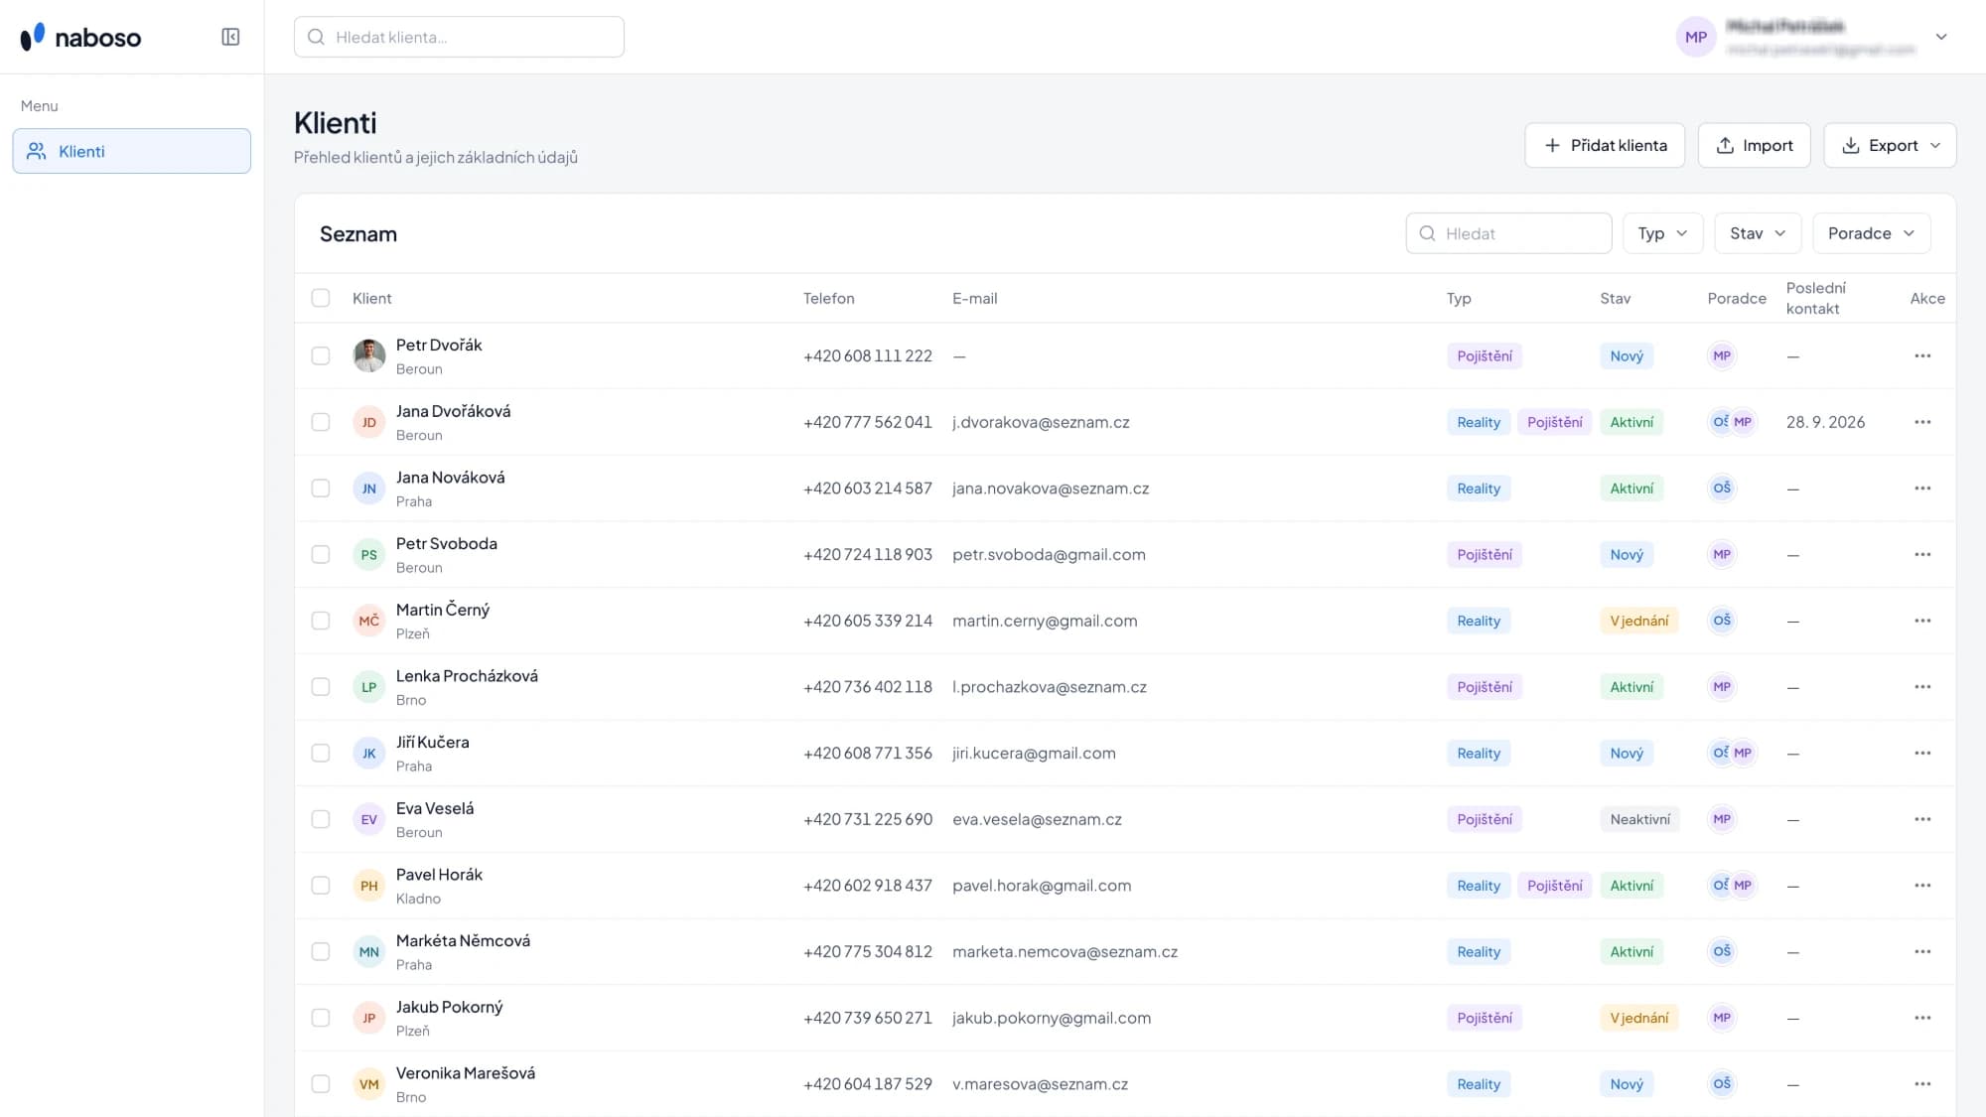Open actions menu for Lenka Procházková

[1922, 687]
